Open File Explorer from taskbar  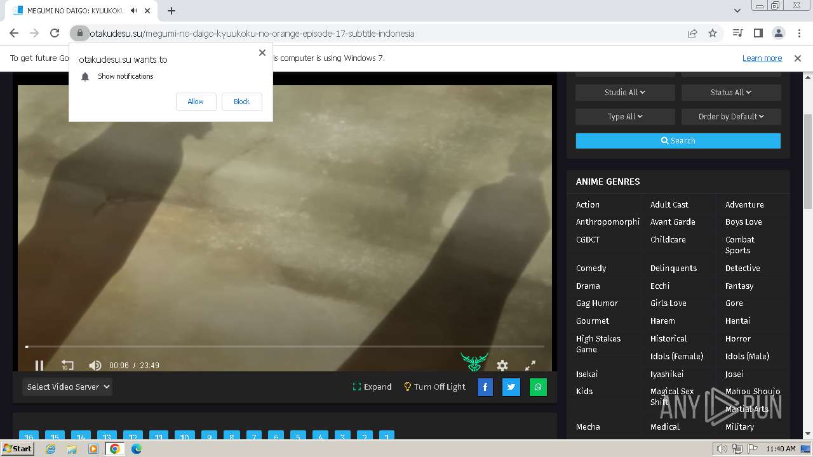pos(72,448)
